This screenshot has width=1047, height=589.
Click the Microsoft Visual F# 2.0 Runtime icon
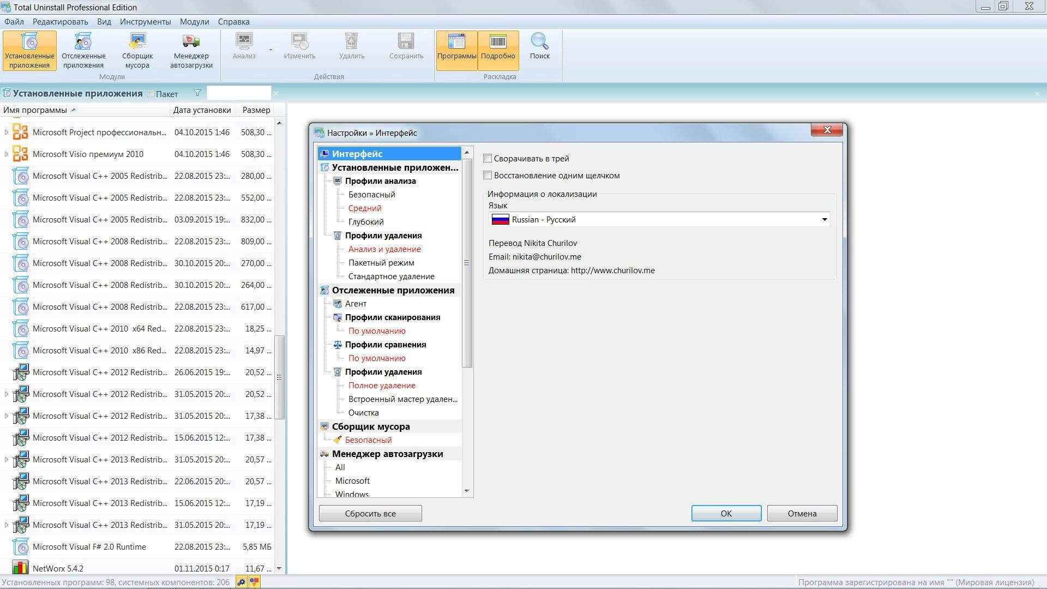[20, 546]
